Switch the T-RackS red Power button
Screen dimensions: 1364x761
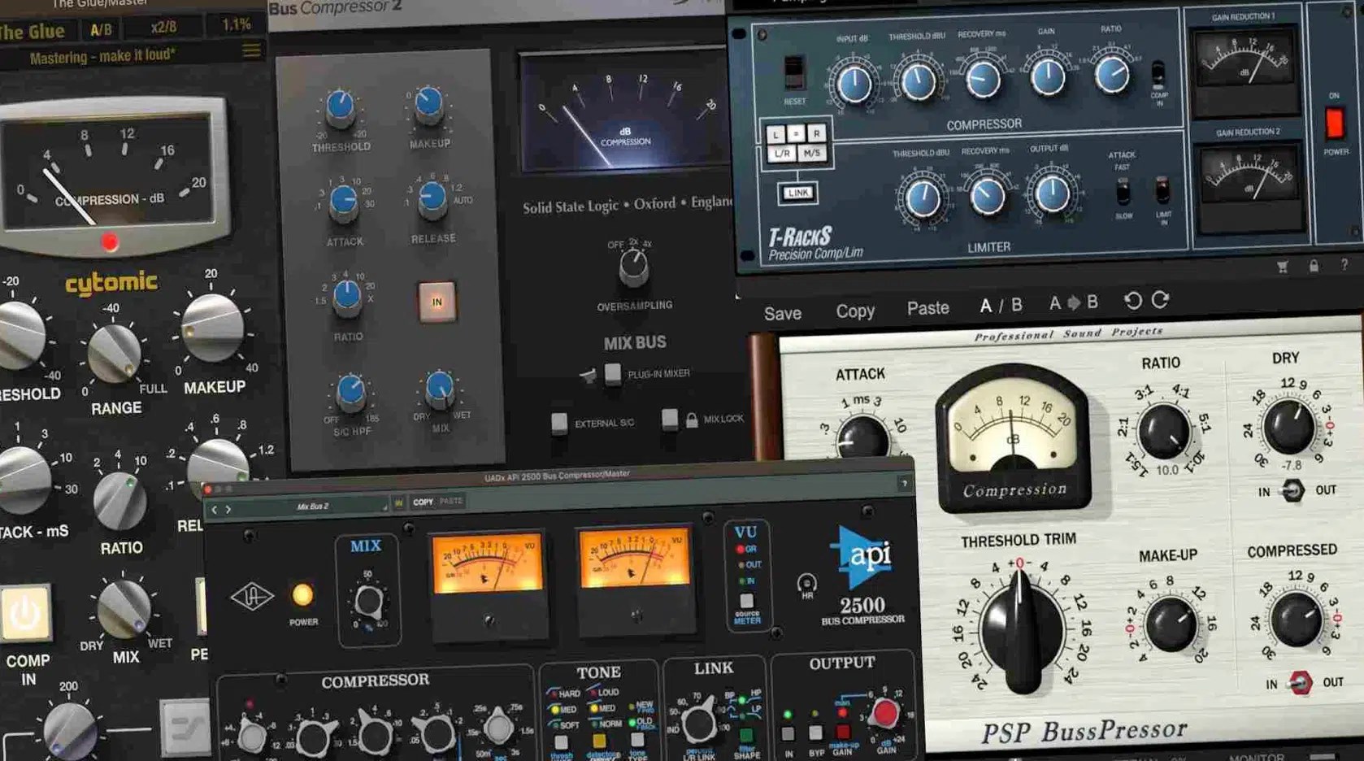coord(1335,124)
